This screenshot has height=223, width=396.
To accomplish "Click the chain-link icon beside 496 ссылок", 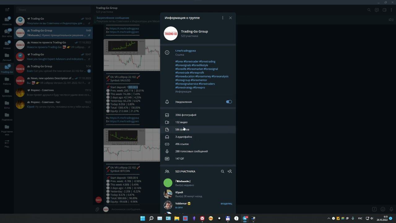I will coord(167,144).
